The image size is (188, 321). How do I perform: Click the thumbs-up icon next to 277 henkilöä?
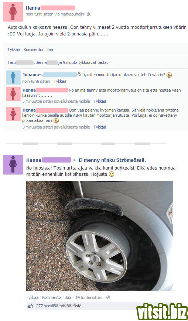(x=31, y=306)
